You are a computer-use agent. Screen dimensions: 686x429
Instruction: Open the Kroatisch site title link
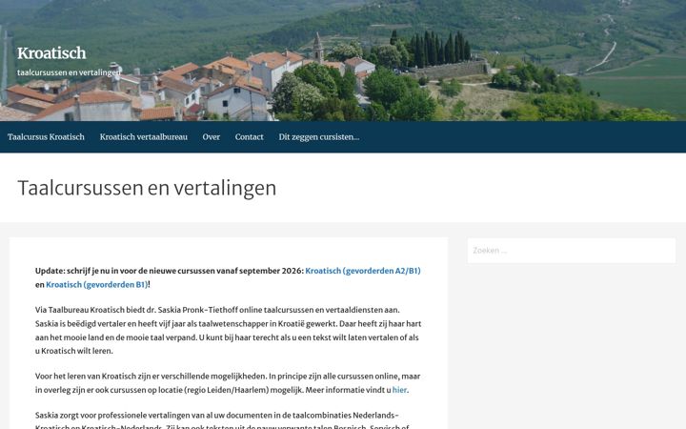click(51, 53)
